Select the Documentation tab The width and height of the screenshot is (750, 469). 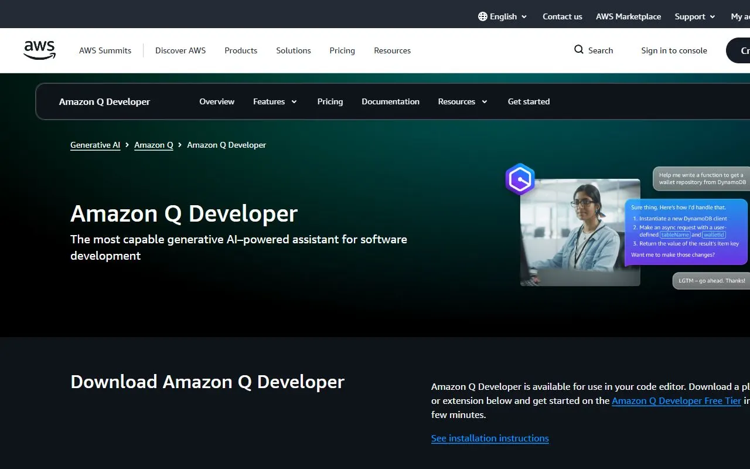tap(390, 101)
